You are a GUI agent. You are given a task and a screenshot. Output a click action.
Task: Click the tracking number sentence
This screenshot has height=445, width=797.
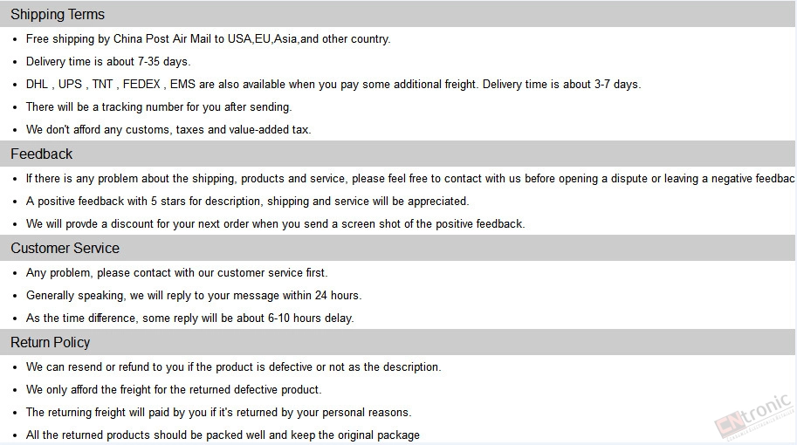tap(159, 107)
